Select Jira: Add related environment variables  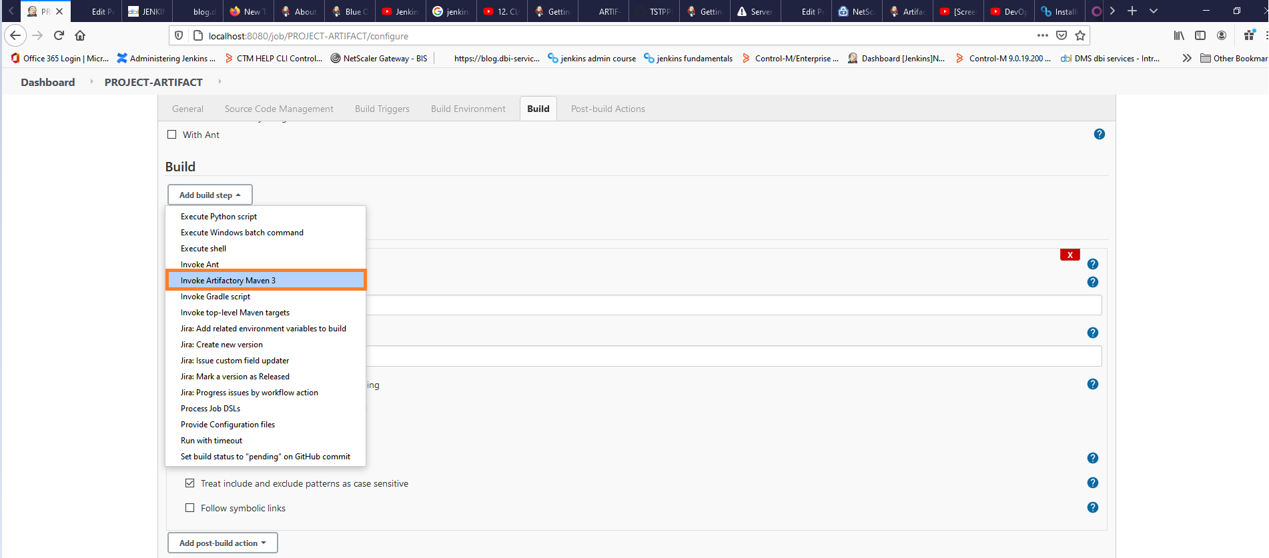coord(266,329)
